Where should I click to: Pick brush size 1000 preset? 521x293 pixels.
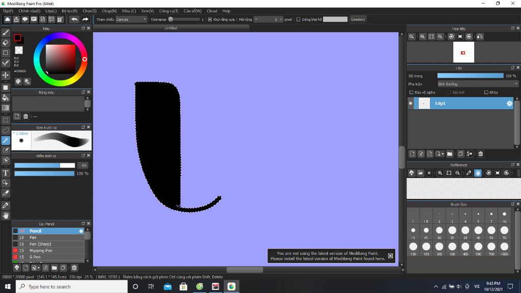pyautogui.click(x=504, y=248)
